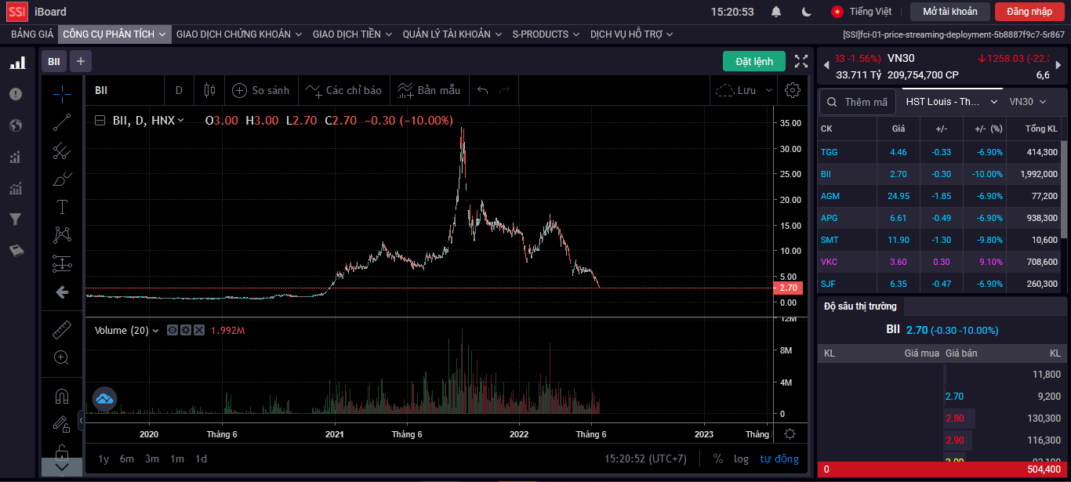This screenshot has height=482, width=1071.
Task: Open the pattern drawing tools
Action: click(62, 234)
